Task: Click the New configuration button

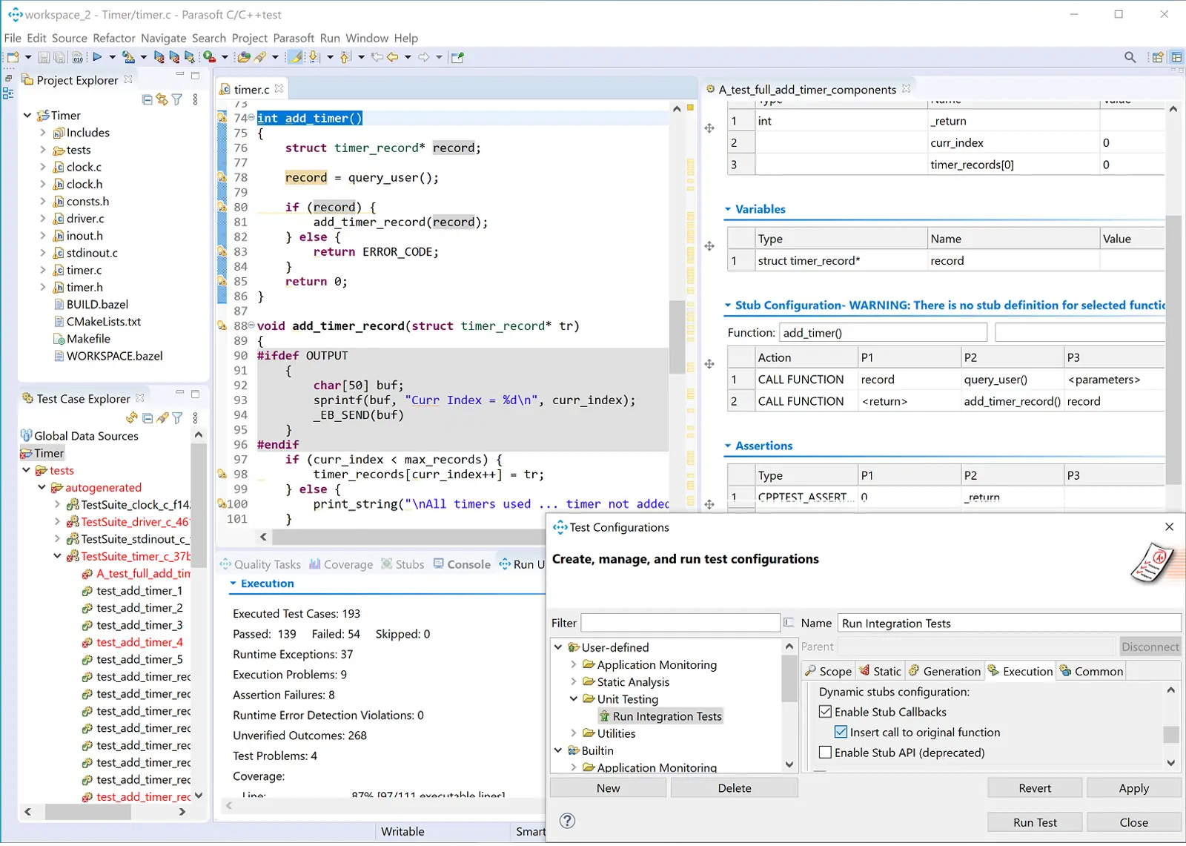Action: (608, 788)
